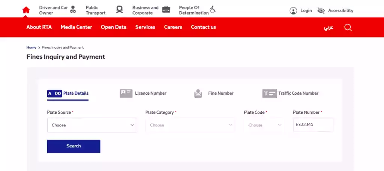Switch language to Arabic (عربي)
Screen dimensions: 384x171
click(x=328, y=28)
